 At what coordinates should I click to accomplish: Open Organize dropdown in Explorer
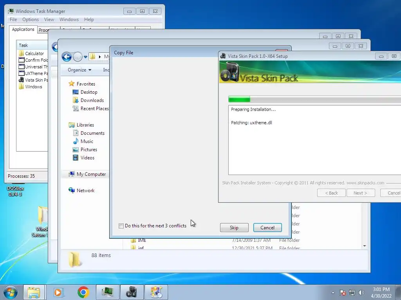(x=79, y=70)
